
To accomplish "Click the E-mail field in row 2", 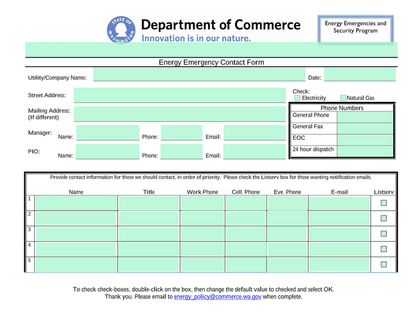I will coord(339,218).
